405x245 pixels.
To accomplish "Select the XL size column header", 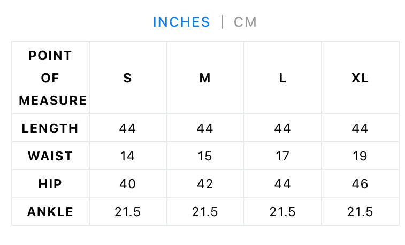I will [x=360, y=78].
